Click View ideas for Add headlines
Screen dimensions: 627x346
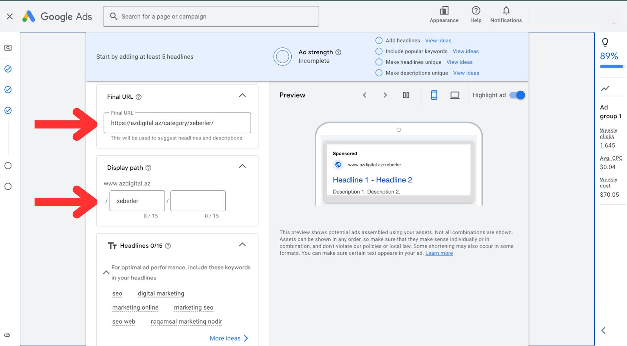(438, 40)
